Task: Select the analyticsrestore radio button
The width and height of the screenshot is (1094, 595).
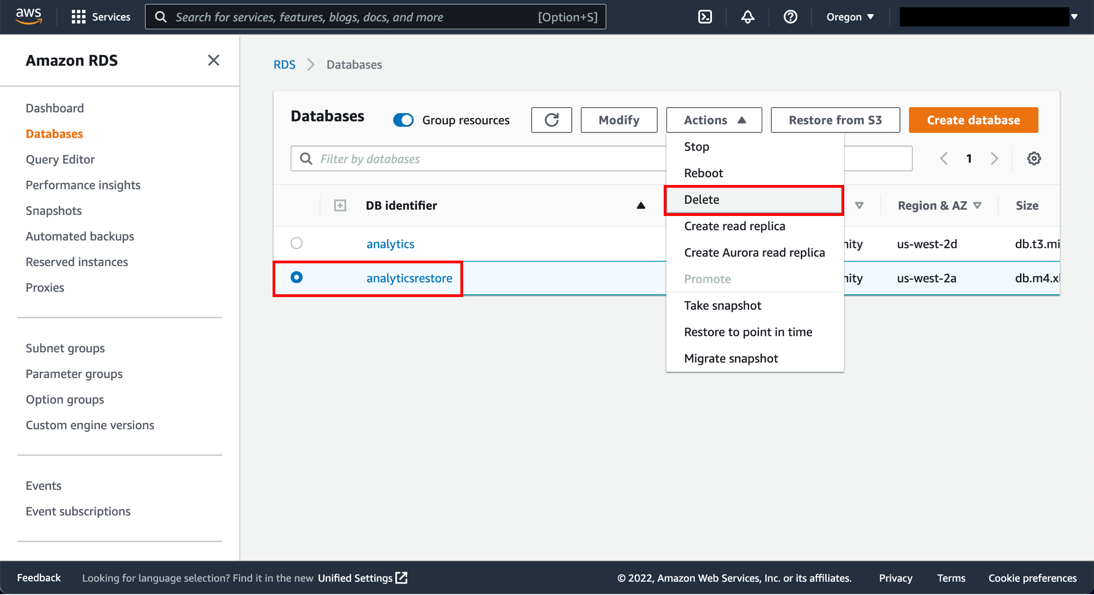Action: click(x=296, y=277)
